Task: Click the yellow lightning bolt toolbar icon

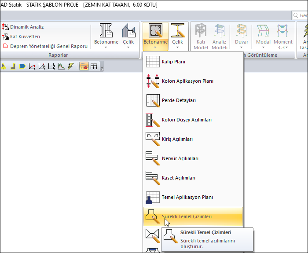Action: point(70,66)
